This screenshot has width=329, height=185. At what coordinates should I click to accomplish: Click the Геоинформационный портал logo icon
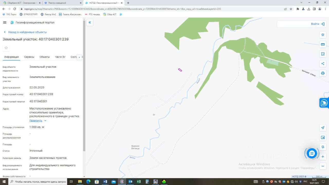[12, 23]
